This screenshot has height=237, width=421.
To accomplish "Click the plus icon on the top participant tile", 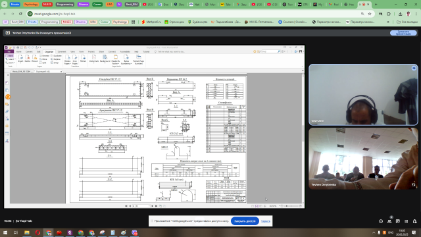I will pyautogui.click(x=414, y=68).
